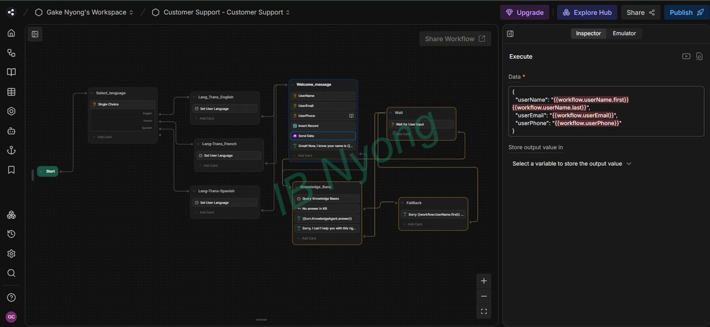Open the version history clock icon

pos(11,234)
